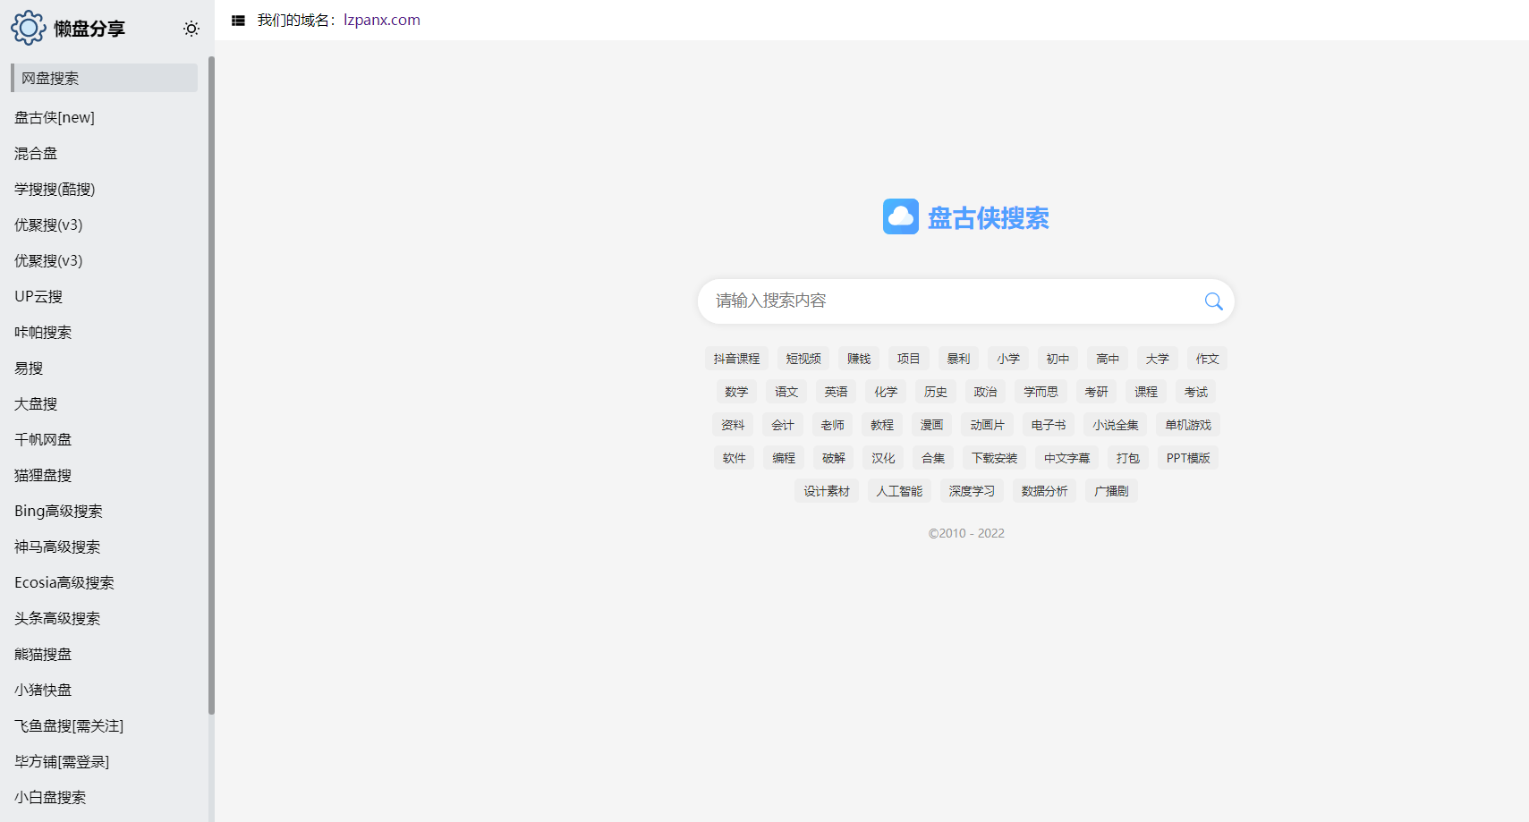
Task: Click the 项目 keyword tag
Action: [909, 359]
